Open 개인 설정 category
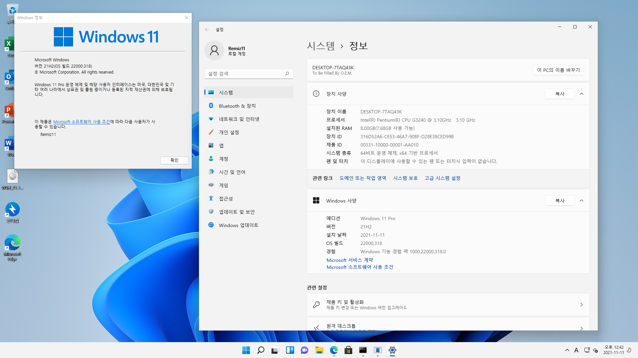Image resolution: width=638 pixels, height=358 pixels. (x=249, y=132)
